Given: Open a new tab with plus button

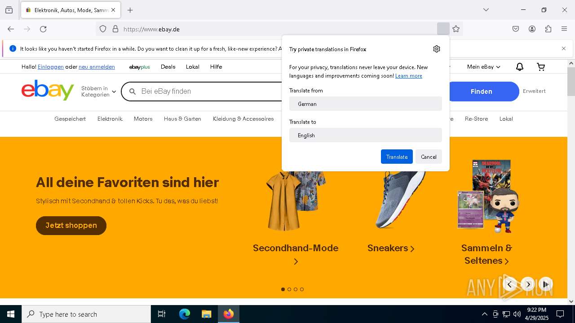Looking at the screenshot, I should point(130,10).
